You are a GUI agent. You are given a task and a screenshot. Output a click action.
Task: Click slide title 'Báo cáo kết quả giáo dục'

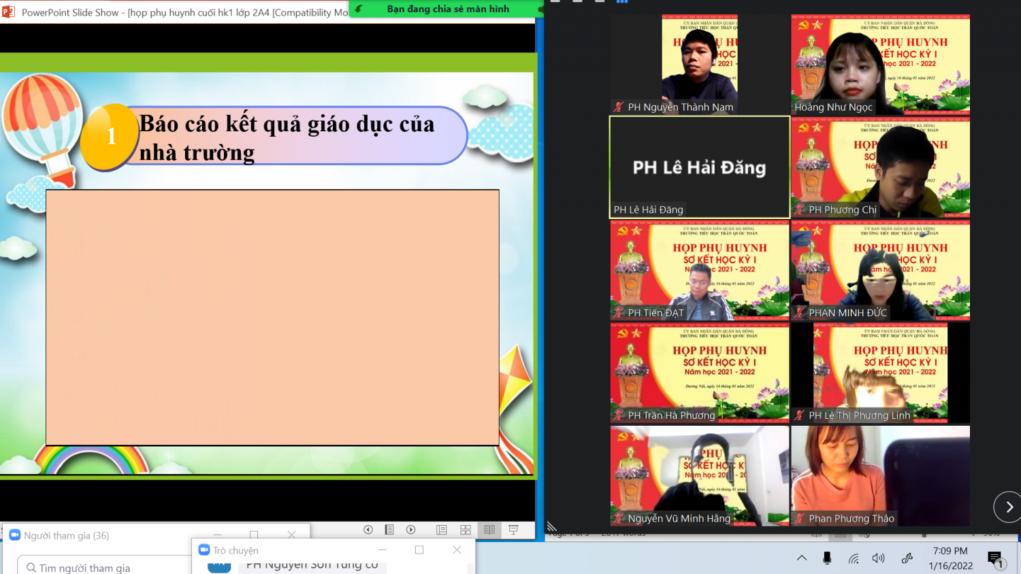(287, 138)
